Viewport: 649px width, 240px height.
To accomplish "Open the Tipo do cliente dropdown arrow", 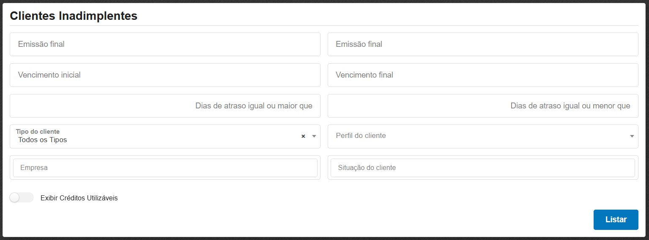I will tap(314, 136).
